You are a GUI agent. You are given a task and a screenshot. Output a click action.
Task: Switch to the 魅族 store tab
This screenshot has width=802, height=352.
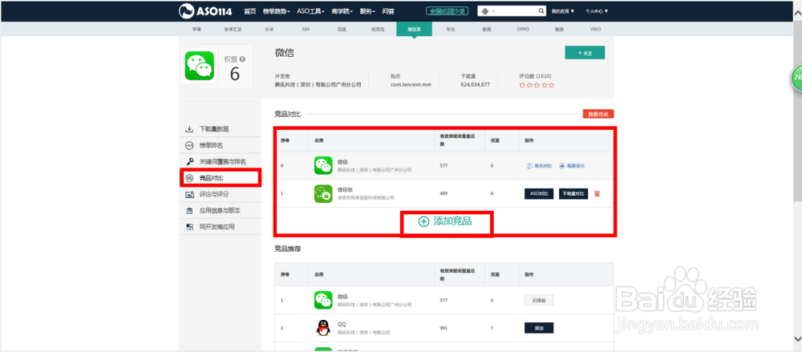point(559,30)
